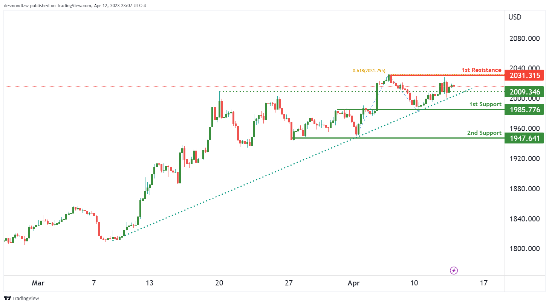Click the 1800.000 price axis level
Viewport: 549px width, 305px height.
tap(524, 249)
